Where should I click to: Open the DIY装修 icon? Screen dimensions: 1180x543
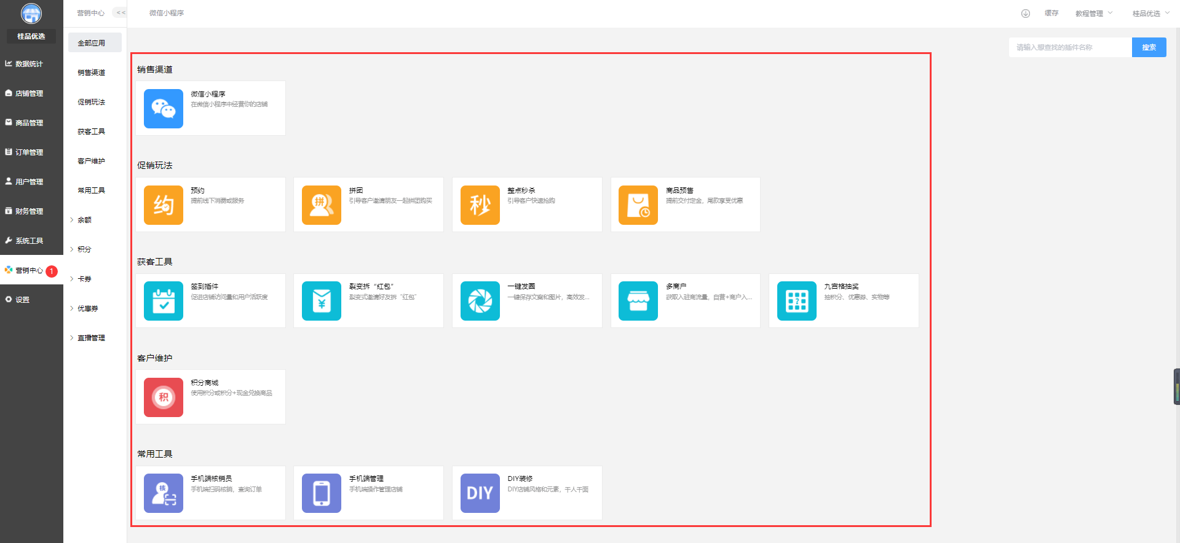point(480,493)
